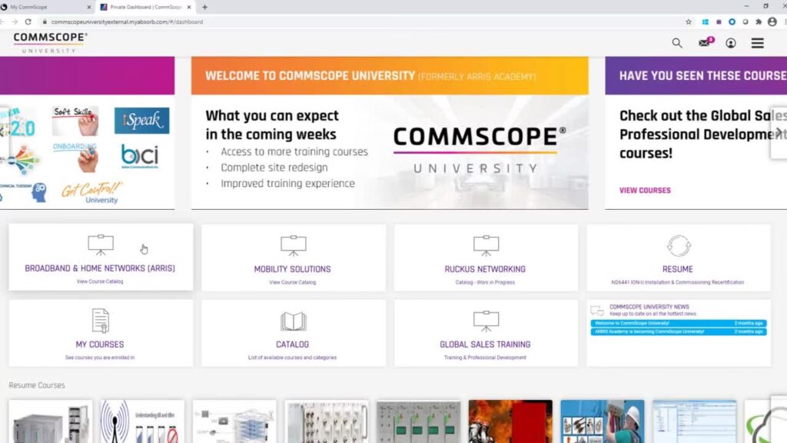This screenshot has width=787, height=443.
Task: Open the Ruckus Networking catalog tile
Action: coord(485,258)
